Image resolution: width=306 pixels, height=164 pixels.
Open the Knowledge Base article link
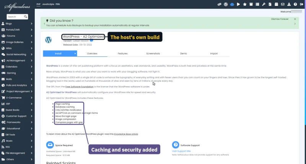click(x=126, y=134)
